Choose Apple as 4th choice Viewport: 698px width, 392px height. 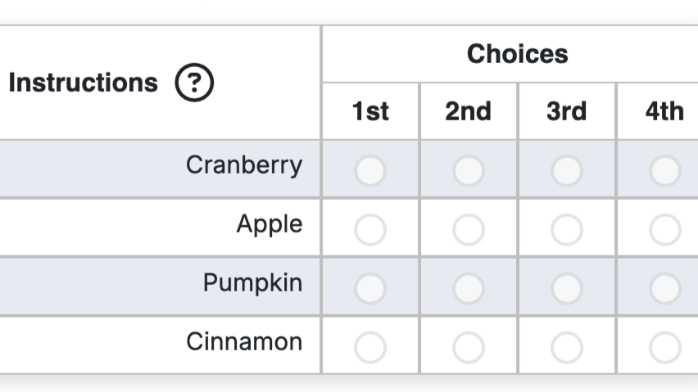[664, 230]
